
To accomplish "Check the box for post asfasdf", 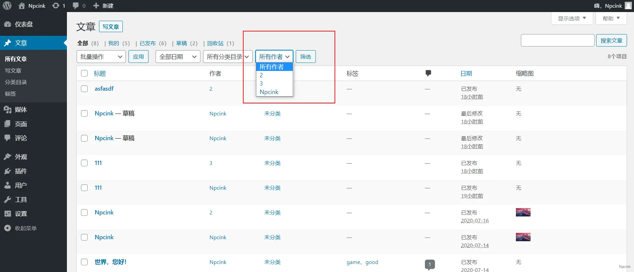I will (x=84, y=89).
